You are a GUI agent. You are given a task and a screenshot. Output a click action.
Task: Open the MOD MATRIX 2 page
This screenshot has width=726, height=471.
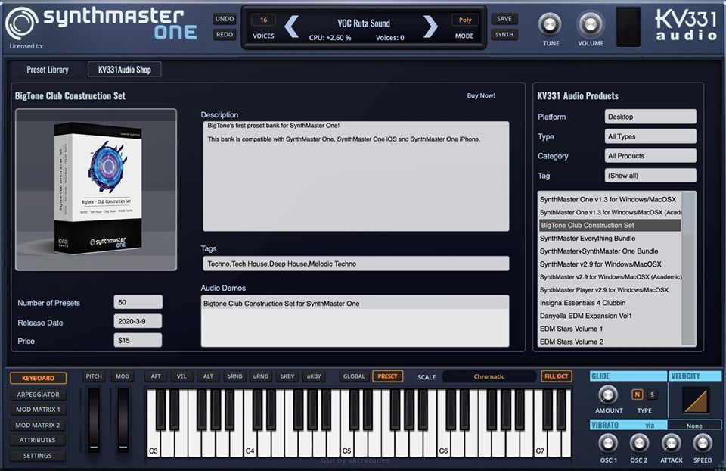[38, 425]
